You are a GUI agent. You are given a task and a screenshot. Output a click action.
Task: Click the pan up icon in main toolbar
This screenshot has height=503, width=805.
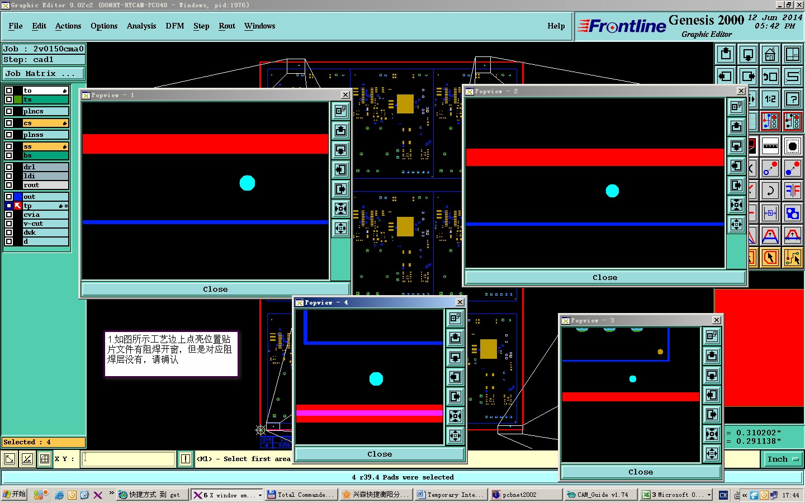click(x=726, y=54)
